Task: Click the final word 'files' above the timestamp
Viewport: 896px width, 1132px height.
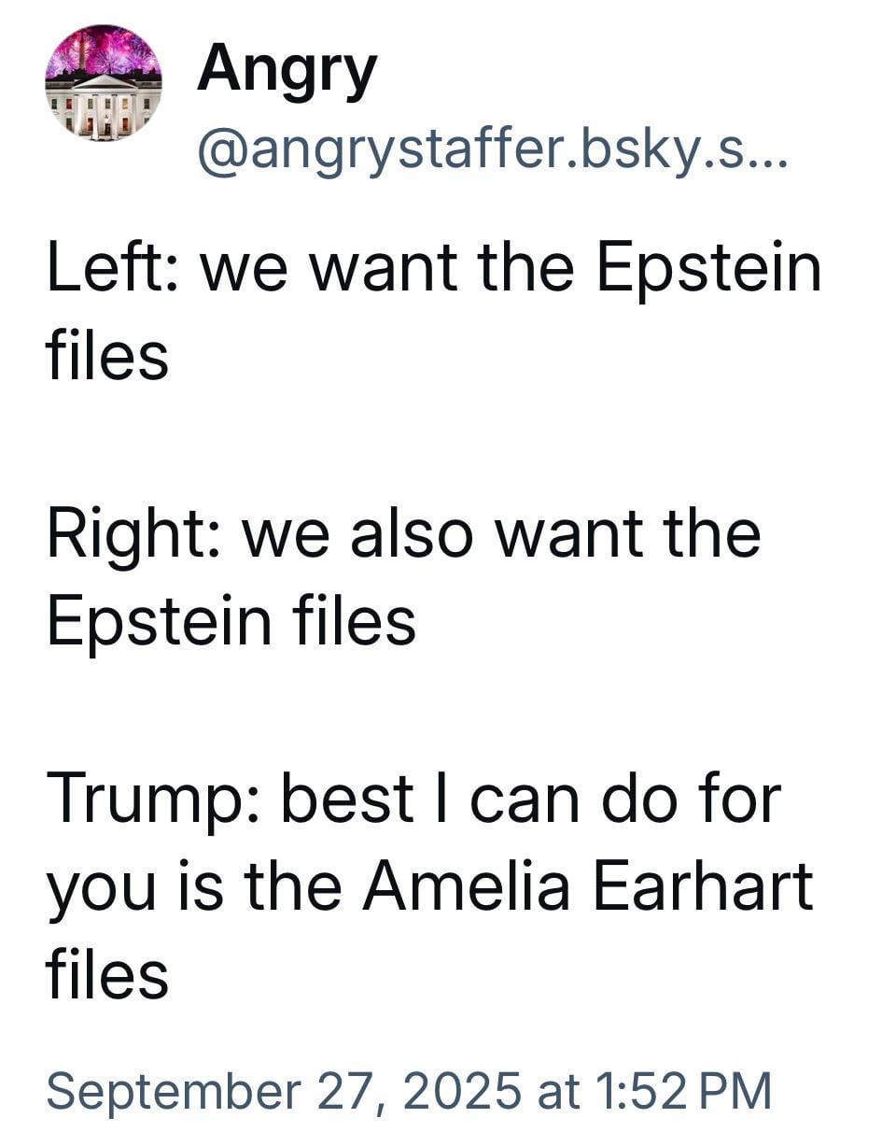Action: coord(107,974)
